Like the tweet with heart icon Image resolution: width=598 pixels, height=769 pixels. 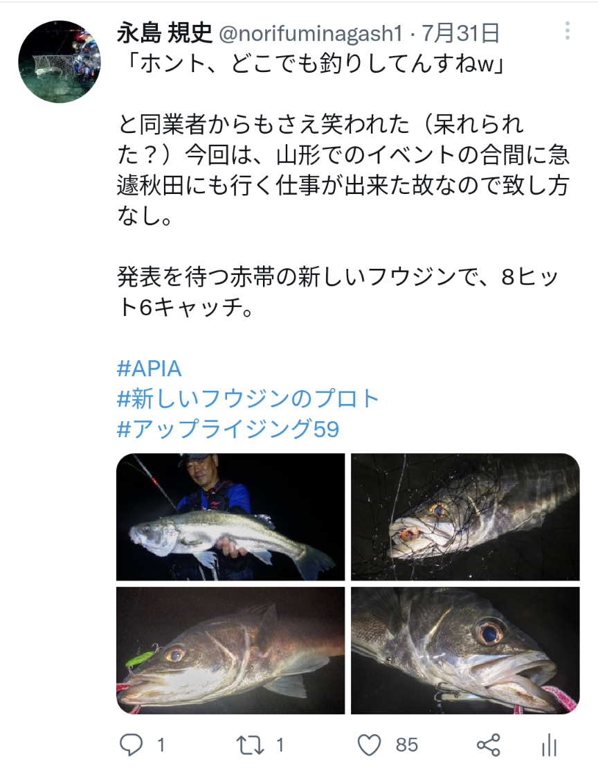pyautogui.click(x=370, y=745)
